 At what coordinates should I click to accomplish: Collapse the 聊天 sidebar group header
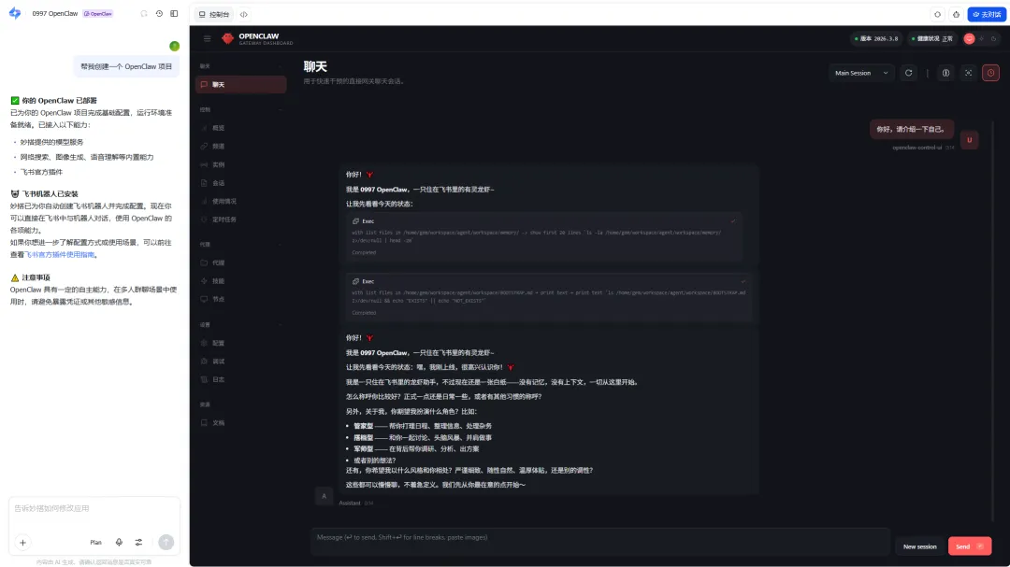240,66
